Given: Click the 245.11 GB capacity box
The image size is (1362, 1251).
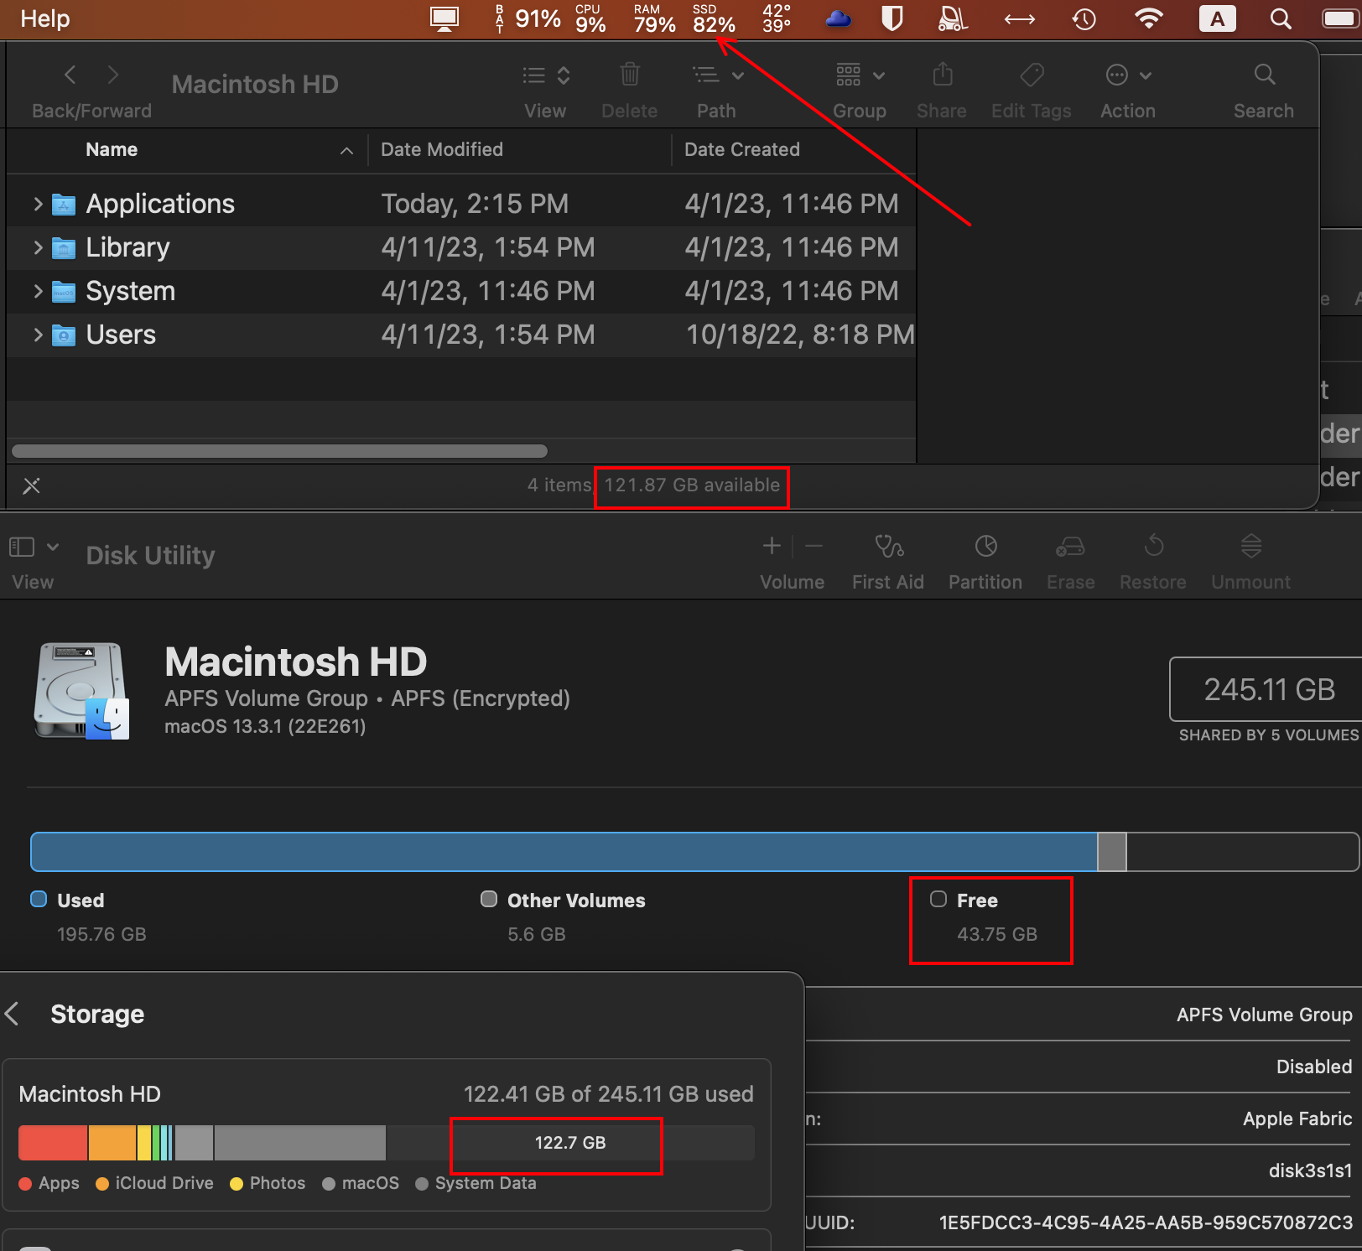Looking at the screenshot, I should pyautogui.click(x=1266, y=689).
